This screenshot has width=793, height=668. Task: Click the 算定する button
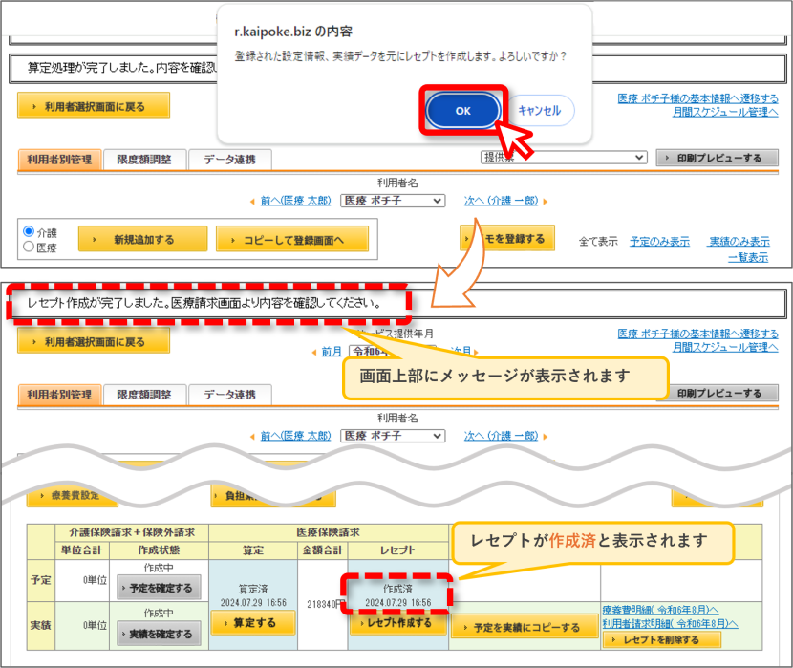click(x=253, y=622)
